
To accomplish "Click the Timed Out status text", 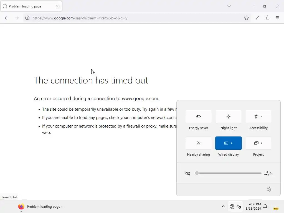I will point(9,197).
